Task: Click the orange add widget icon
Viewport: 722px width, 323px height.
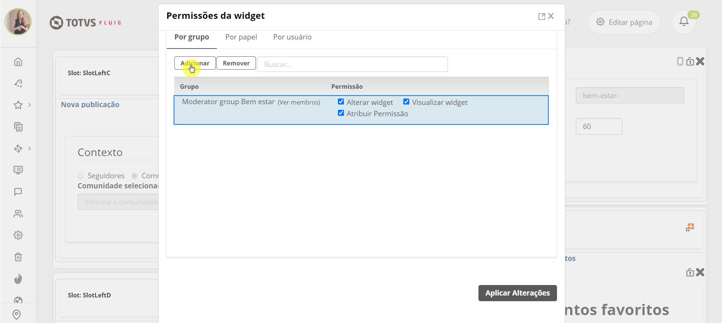Action: [x=690, y=227]
